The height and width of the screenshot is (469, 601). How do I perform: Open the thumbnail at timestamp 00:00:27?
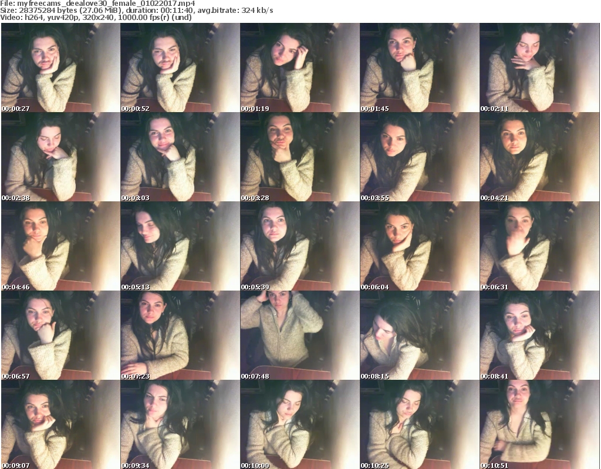tap(60, 68)
